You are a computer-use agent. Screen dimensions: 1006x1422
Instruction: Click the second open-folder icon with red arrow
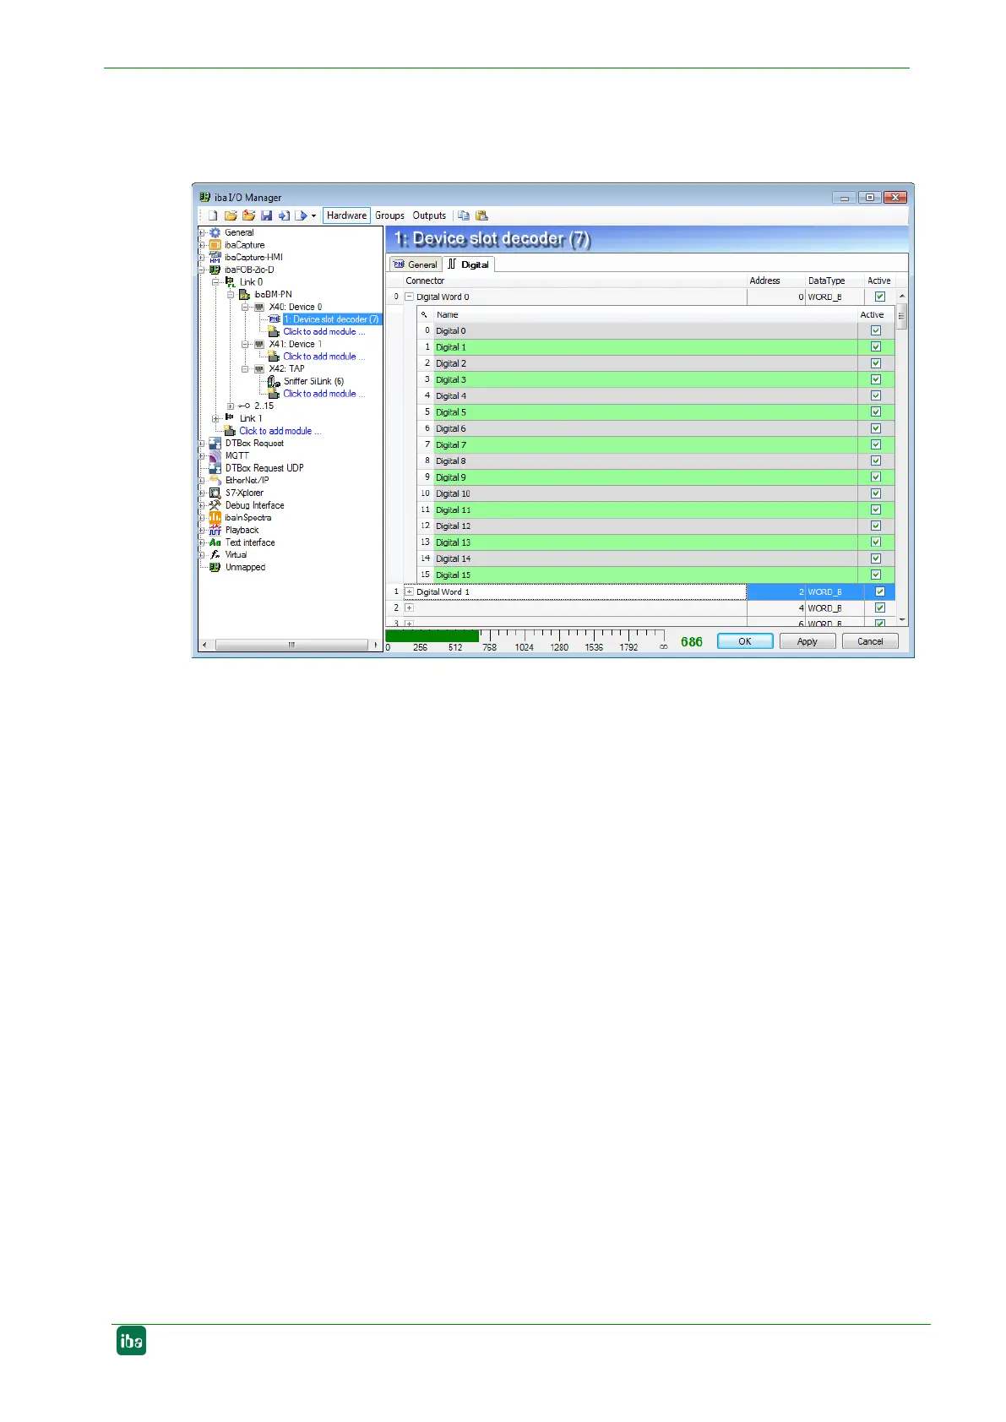click(248, 215)
